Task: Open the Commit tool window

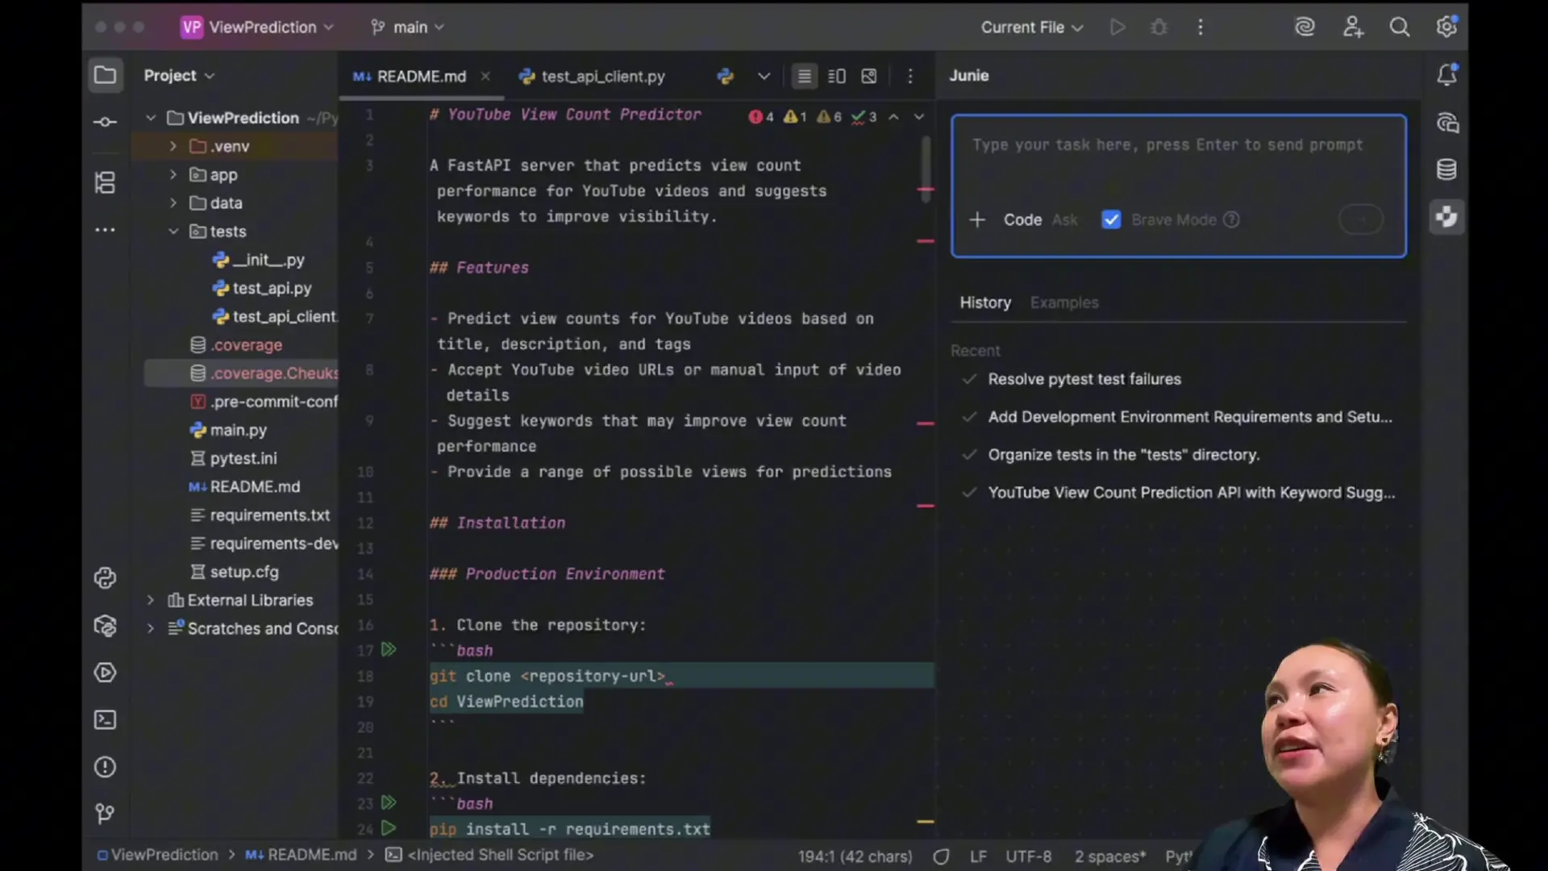Action: tap(105, 122)
